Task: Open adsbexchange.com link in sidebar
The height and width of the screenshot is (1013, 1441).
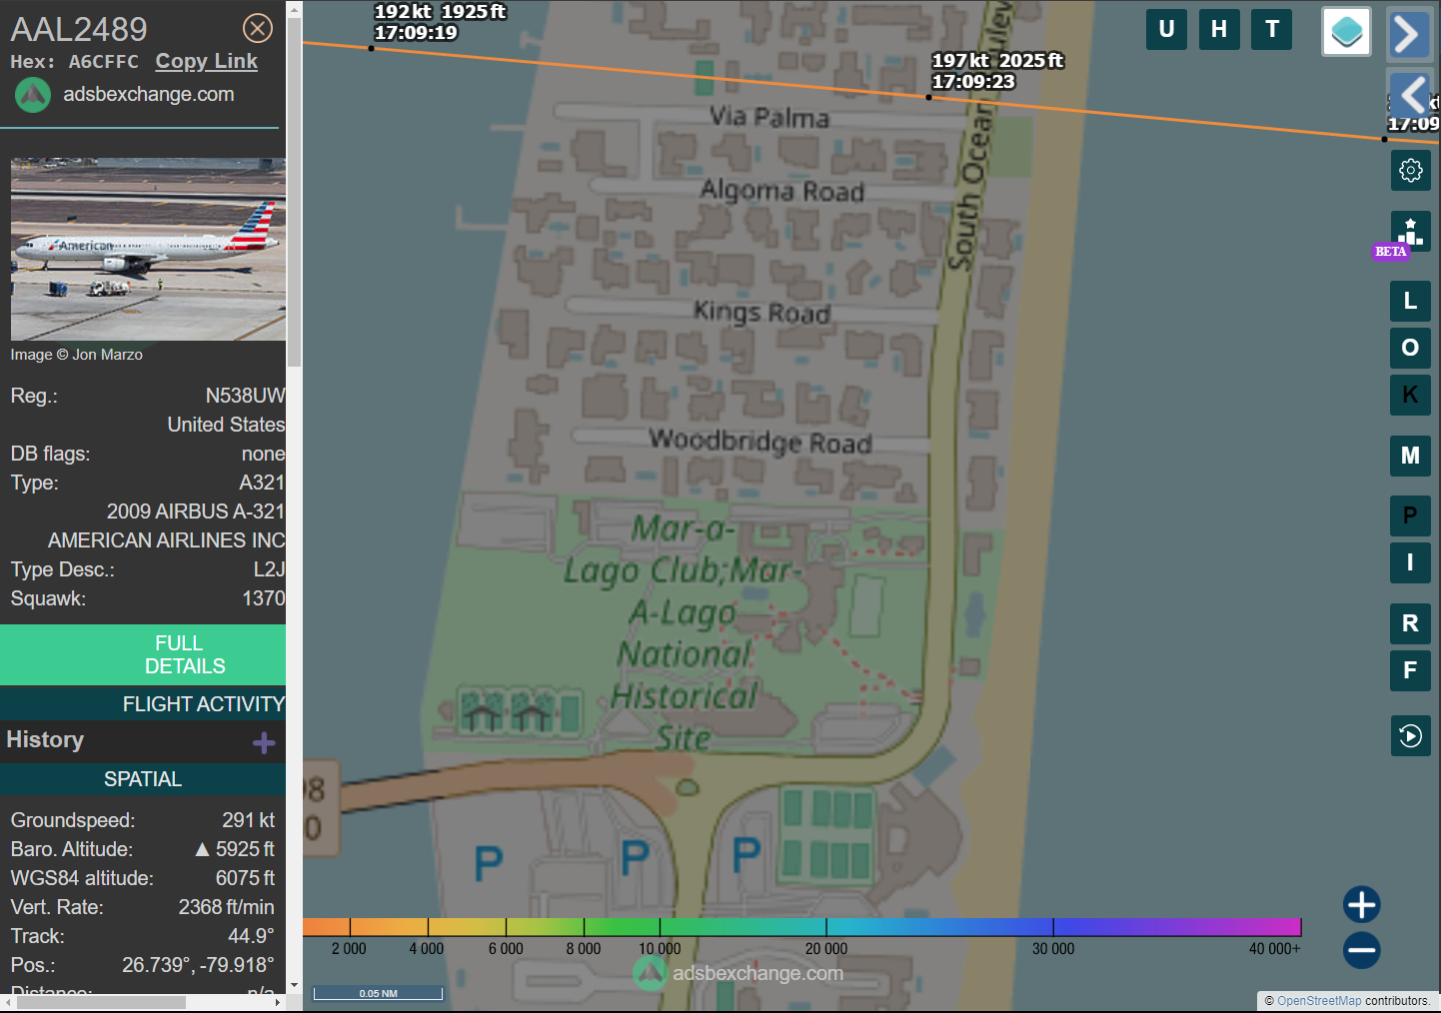Action: (148, 94)
